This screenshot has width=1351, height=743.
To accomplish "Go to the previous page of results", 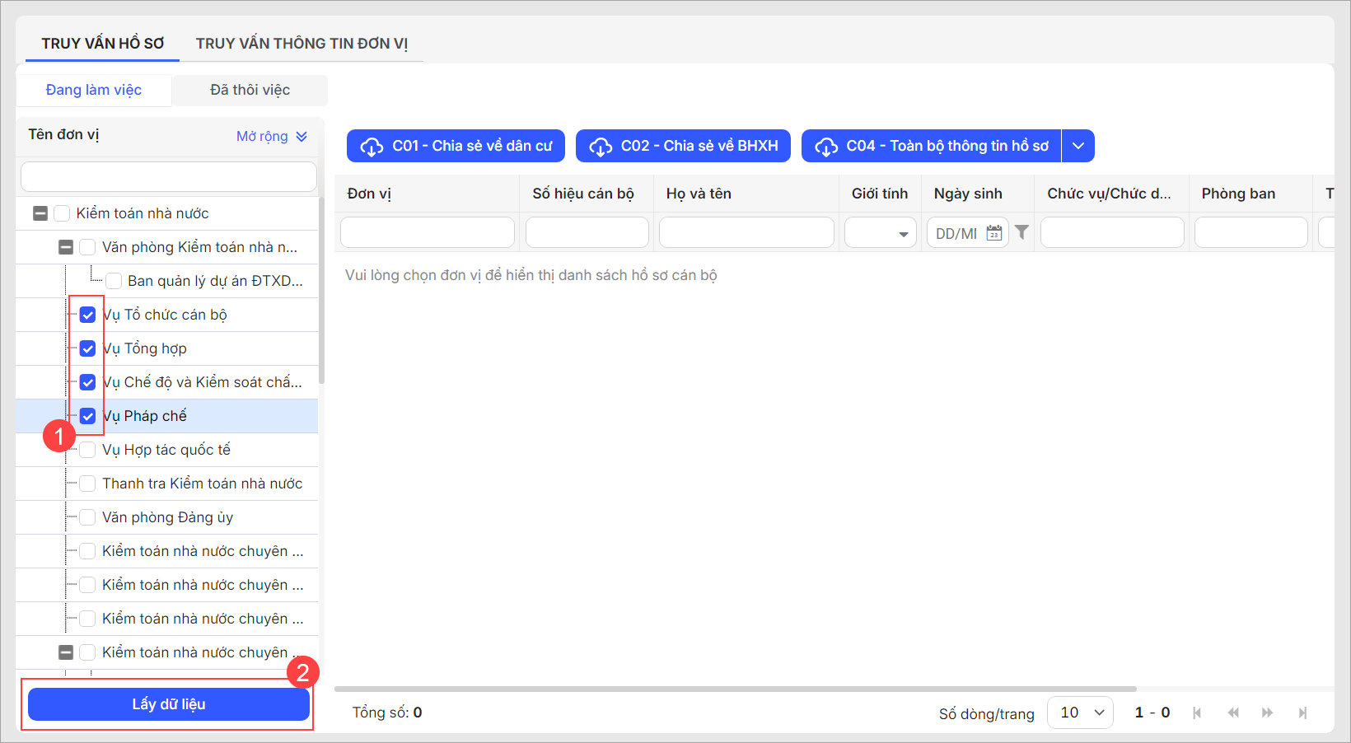I will coord(1232,713).
